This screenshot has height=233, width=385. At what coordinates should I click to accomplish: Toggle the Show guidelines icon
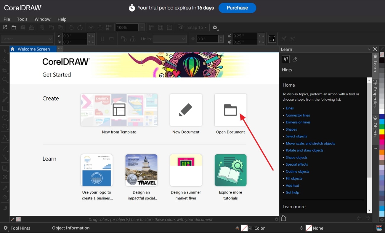point(169,27)
